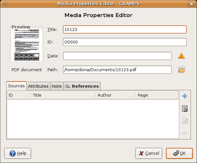
Task: Click the edit source pencil icon
Action: click(x=185, y=121)
